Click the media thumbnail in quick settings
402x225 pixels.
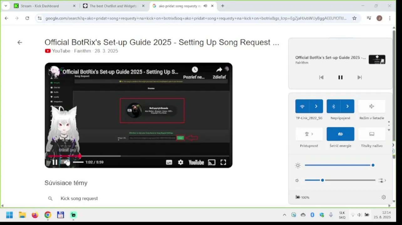[x=377, y=60]
